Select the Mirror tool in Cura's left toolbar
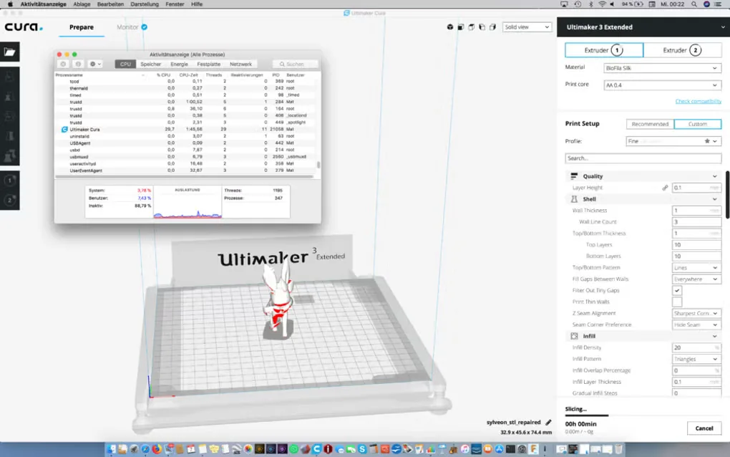This screenshot has width=730, height=457. point(10,136)
